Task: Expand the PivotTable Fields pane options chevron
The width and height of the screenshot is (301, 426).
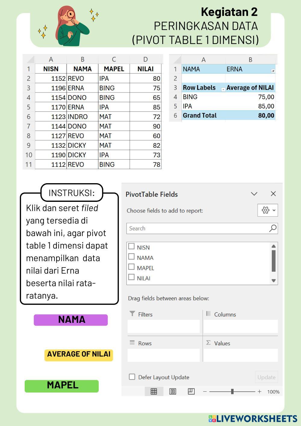Action: pos(254,194)
